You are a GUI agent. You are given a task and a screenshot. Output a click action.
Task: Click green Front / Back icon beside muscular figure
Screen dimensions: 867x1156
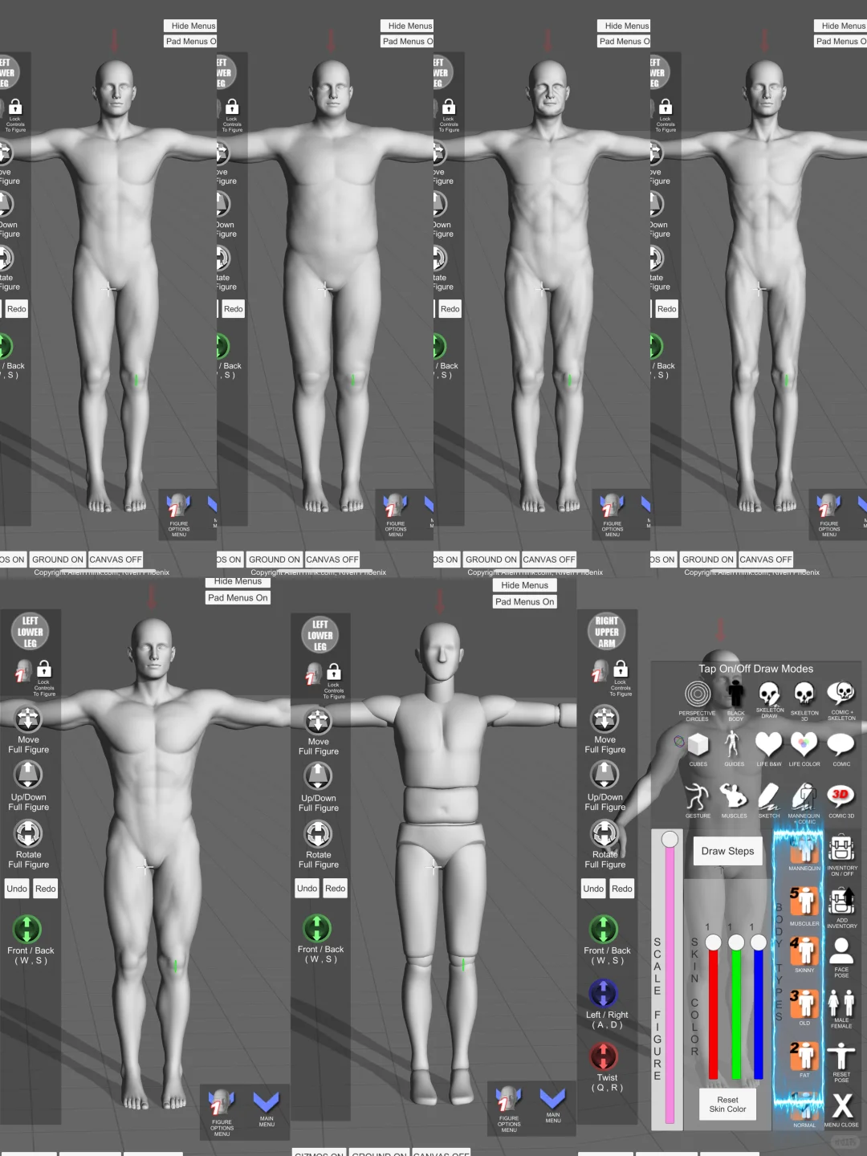[x=27, y=930]
